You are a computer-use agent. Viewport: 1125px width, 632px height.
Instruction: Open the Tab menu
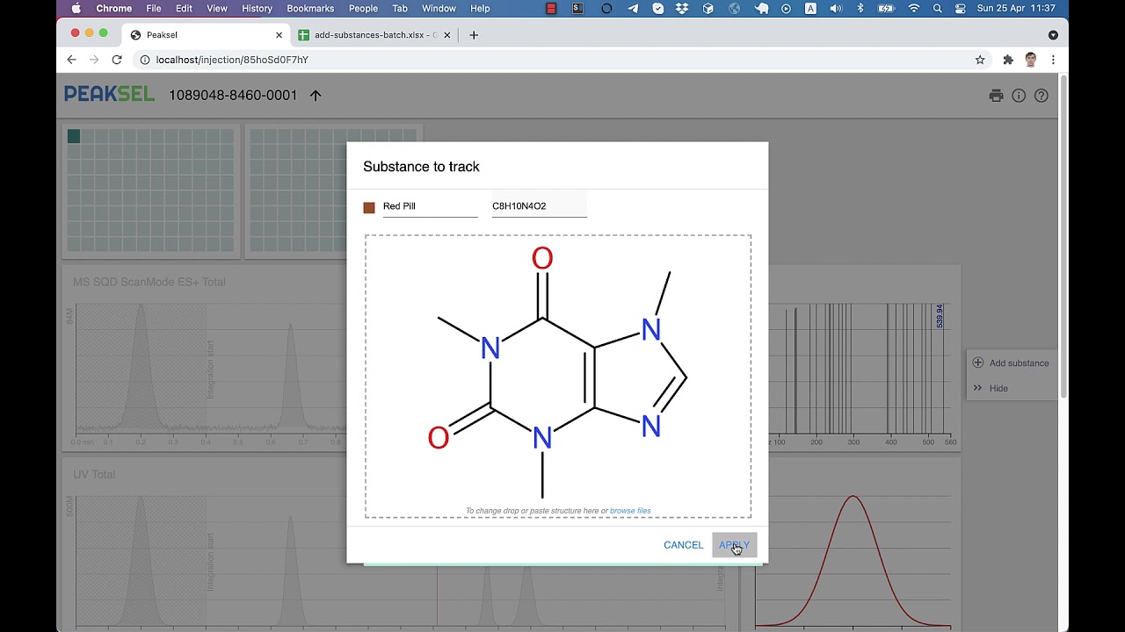click(400, 9)
